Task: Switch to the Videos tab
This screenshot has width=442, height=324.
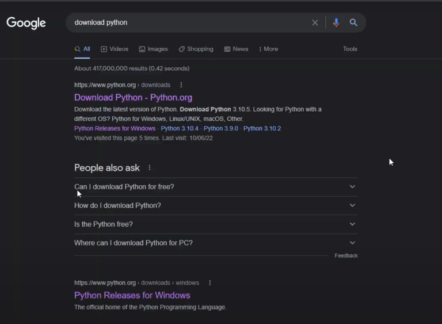Action: pyautogui.click(x=115, y=49)
